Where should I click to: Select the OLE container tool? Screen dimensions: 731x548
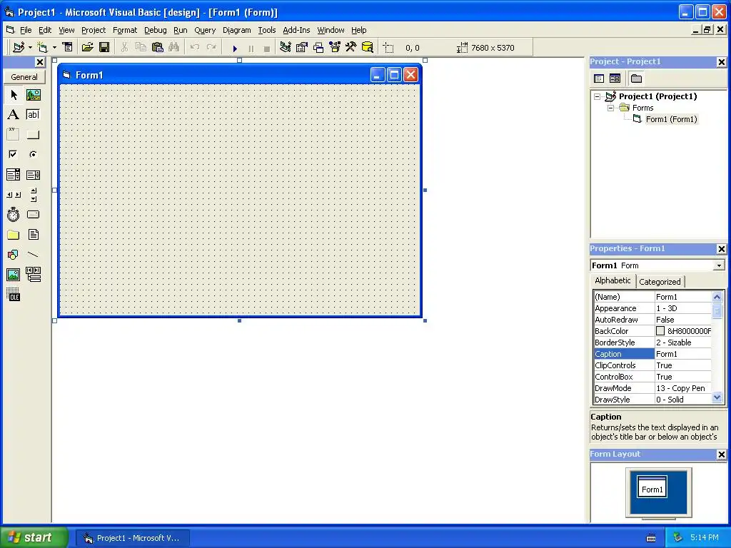pyautogui.click(x=14, y=295)
